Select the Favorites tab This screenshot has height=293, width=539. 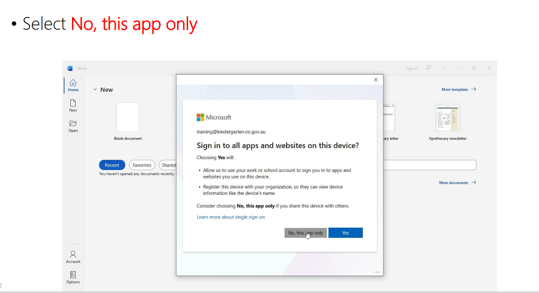point(142,165)
